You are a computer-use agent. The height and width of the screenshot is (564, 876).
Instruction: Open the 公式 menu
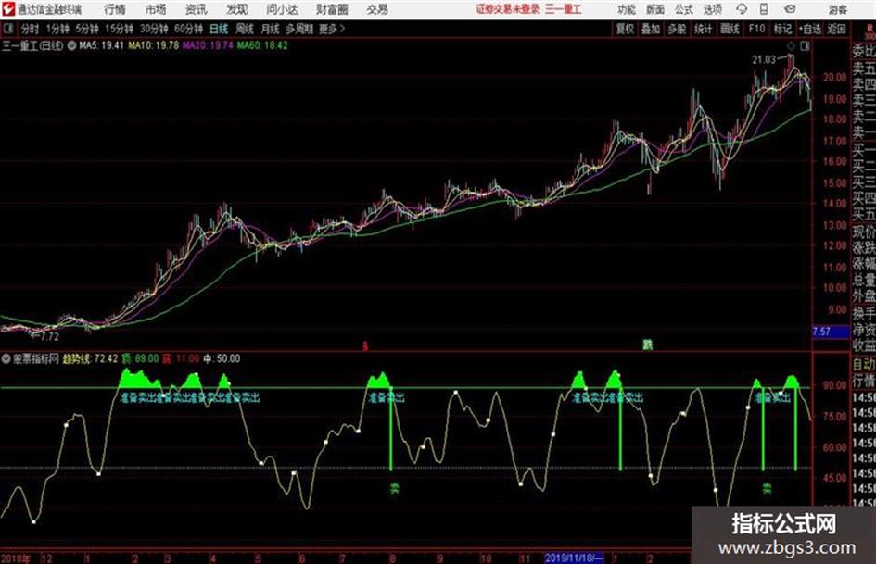coord(684,9)
